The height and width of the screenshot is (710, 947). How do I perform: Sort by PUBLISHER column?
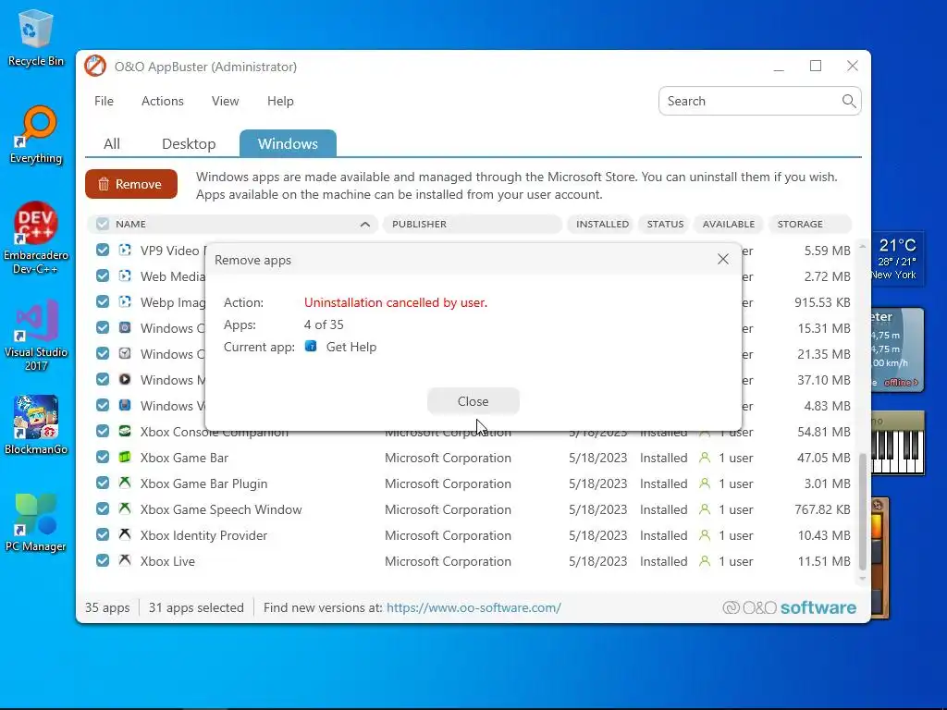[473, 224]
